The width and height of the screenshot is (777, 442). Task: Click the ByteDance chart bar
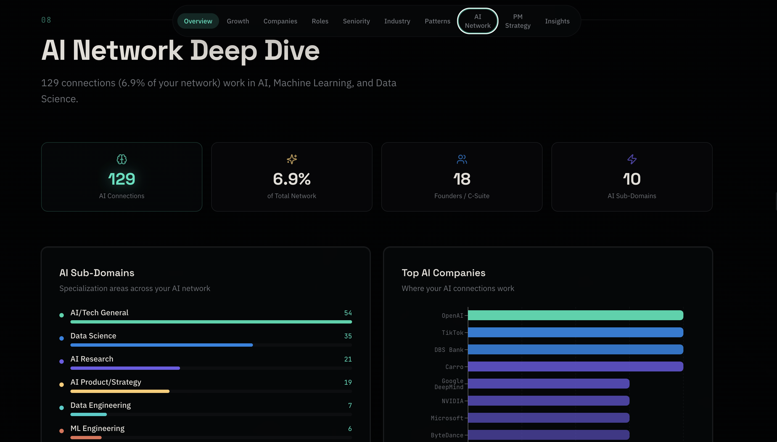coord(549,435)
